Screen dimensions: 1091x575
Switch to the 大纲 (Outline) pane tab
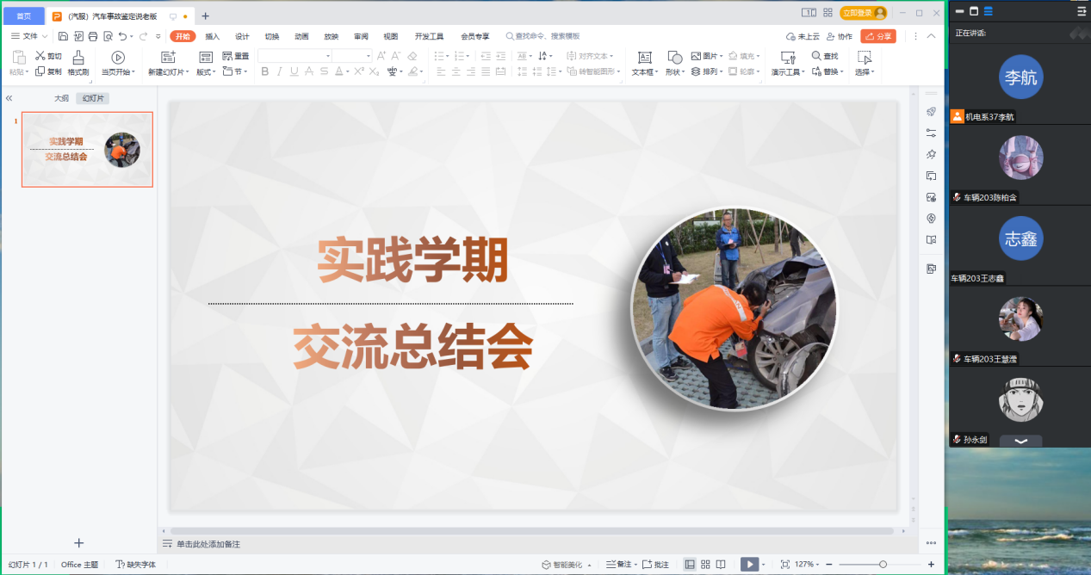click(61, 98)
